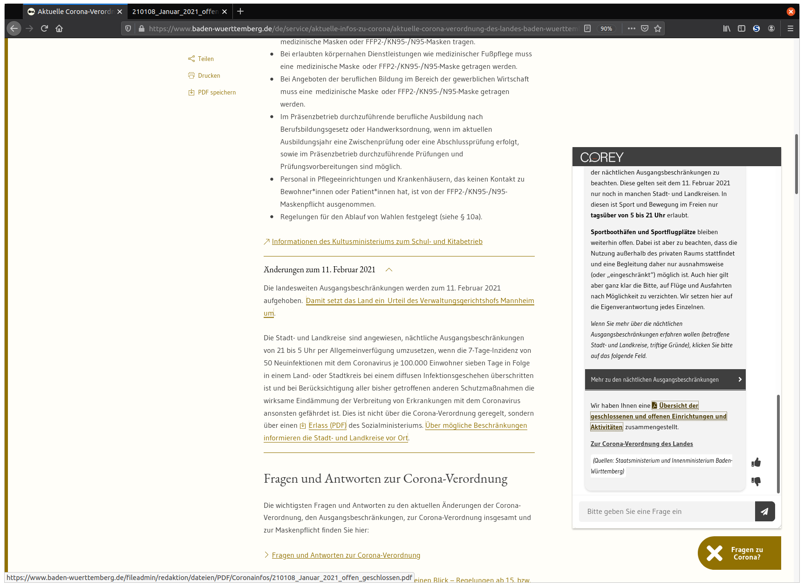Open Fragen und Antworten zur Corona-Verordnung link
Image resolution: width=804 pixels, height=587 pixels.
tap(346, 555)
